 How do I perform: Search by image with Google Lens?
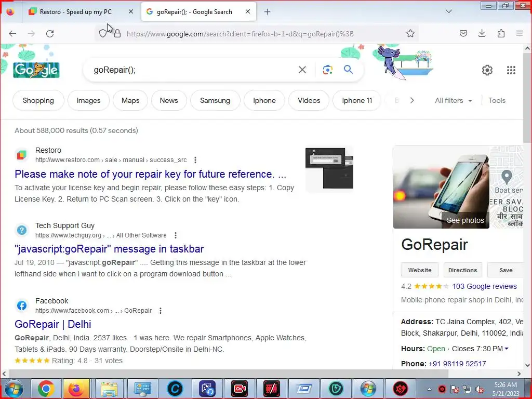[327, 70]
